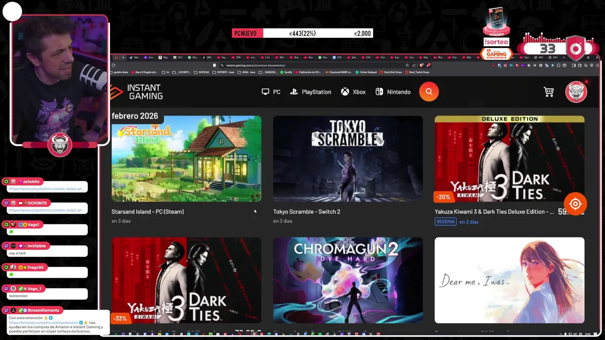Reload the browser page
The width and height of the screenshot is (605, 340).
point(113,65)
